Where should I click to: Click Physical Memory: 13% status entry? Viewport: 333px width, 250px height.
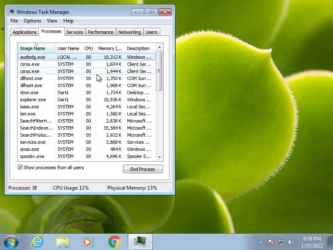tap(132, 188)
